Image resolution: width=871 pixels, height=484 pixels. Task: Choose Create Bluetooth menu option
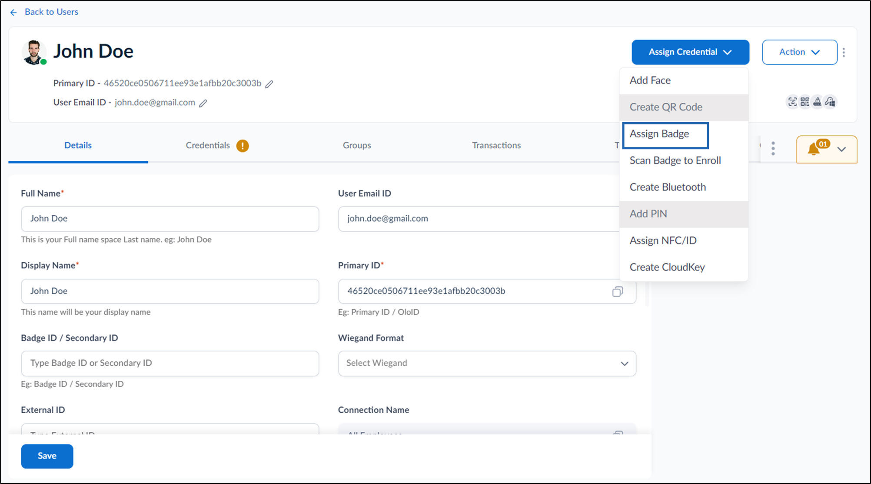[x=668, y=187]
